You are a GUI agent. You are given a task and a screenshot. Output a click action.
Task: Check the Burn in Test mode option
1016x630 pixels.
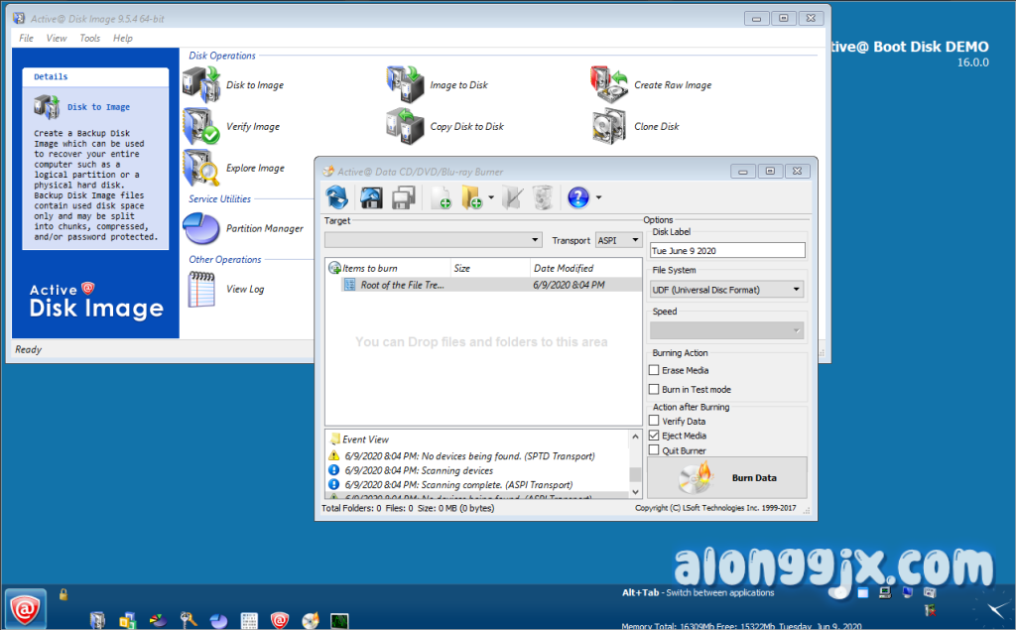click(x=654, y=390)
